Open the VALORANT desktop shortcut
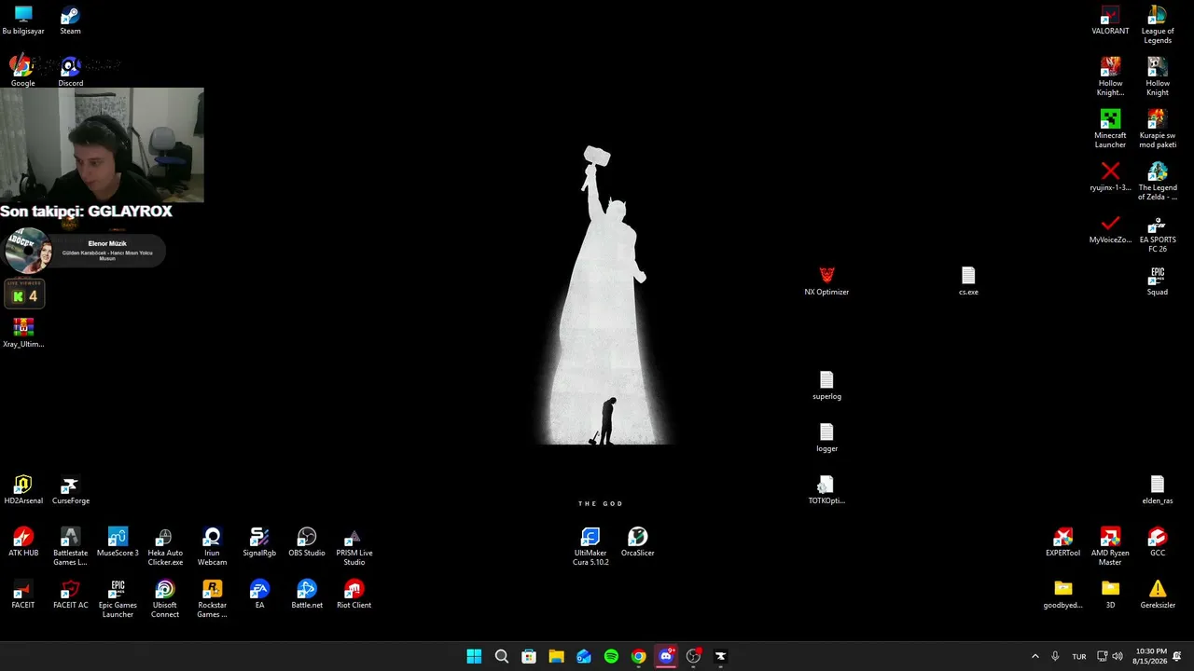Viewport: 1194px width, 671px height. click(x=1110, y=21)
